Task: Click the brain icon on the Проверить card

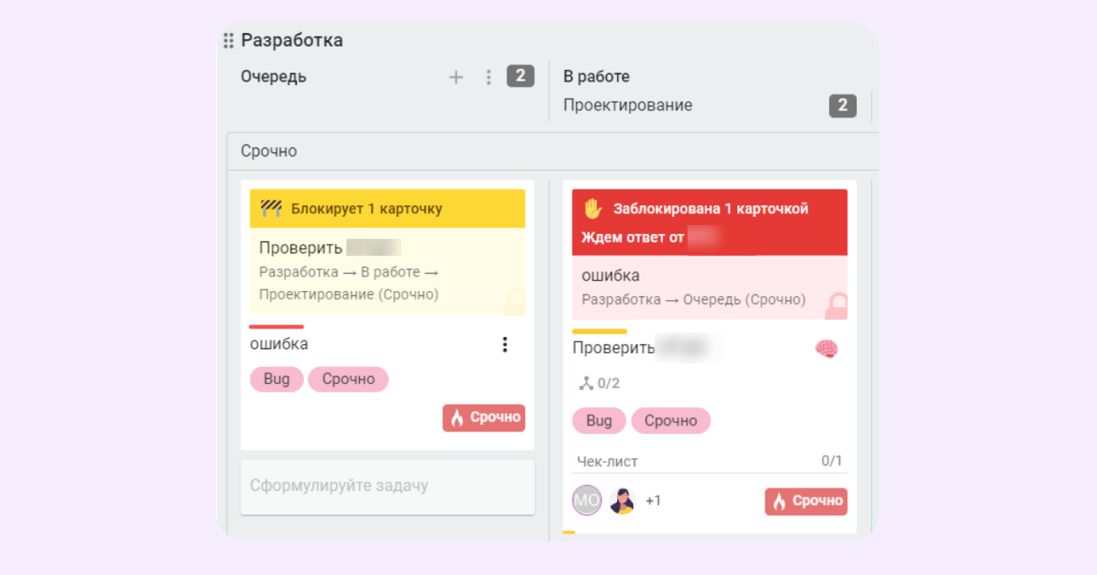Action: pos(825,348)
